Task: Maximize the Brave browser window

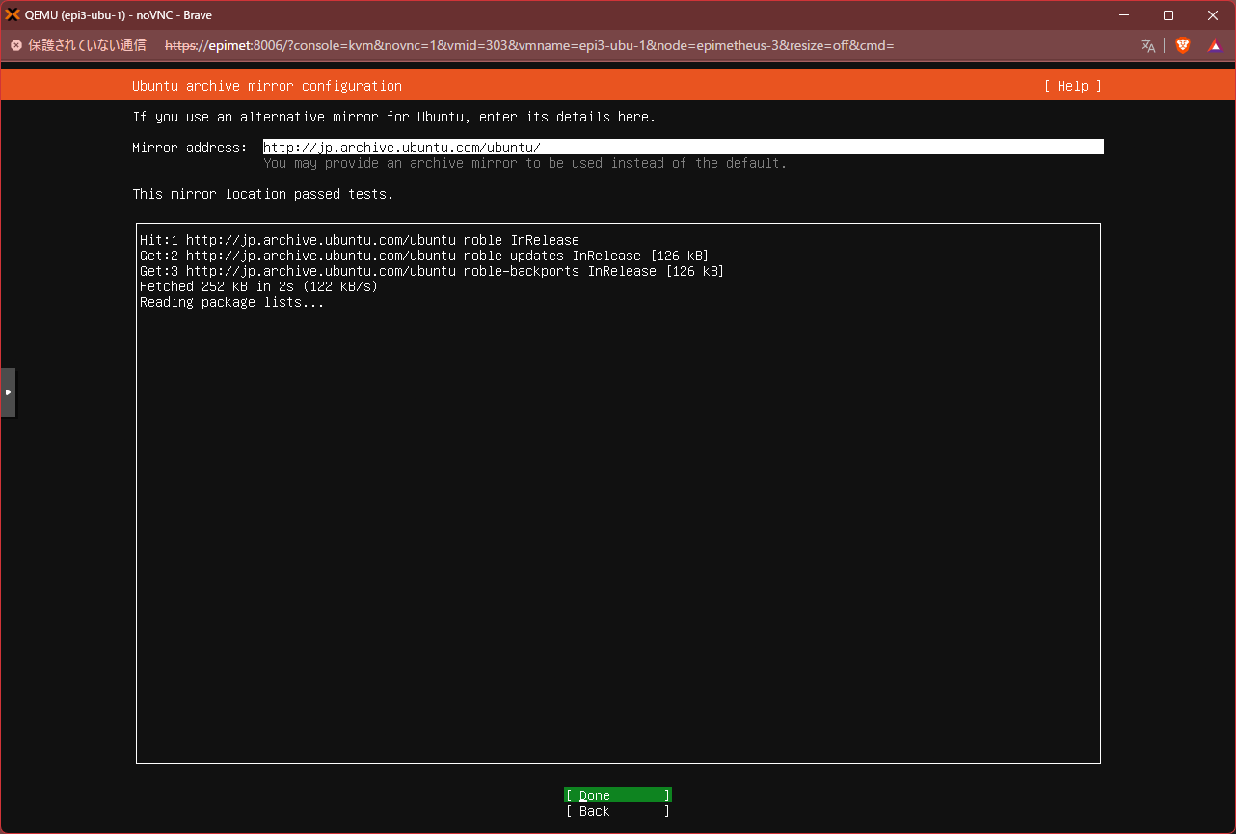Action: pos(1169,15)
